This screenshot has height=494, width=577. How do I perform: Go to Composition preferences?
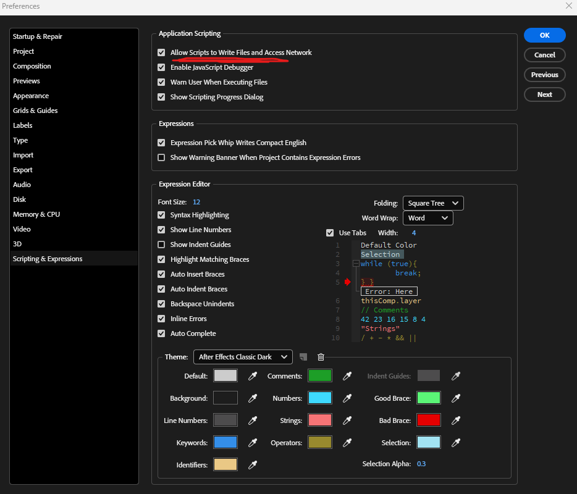click(32, 66)
